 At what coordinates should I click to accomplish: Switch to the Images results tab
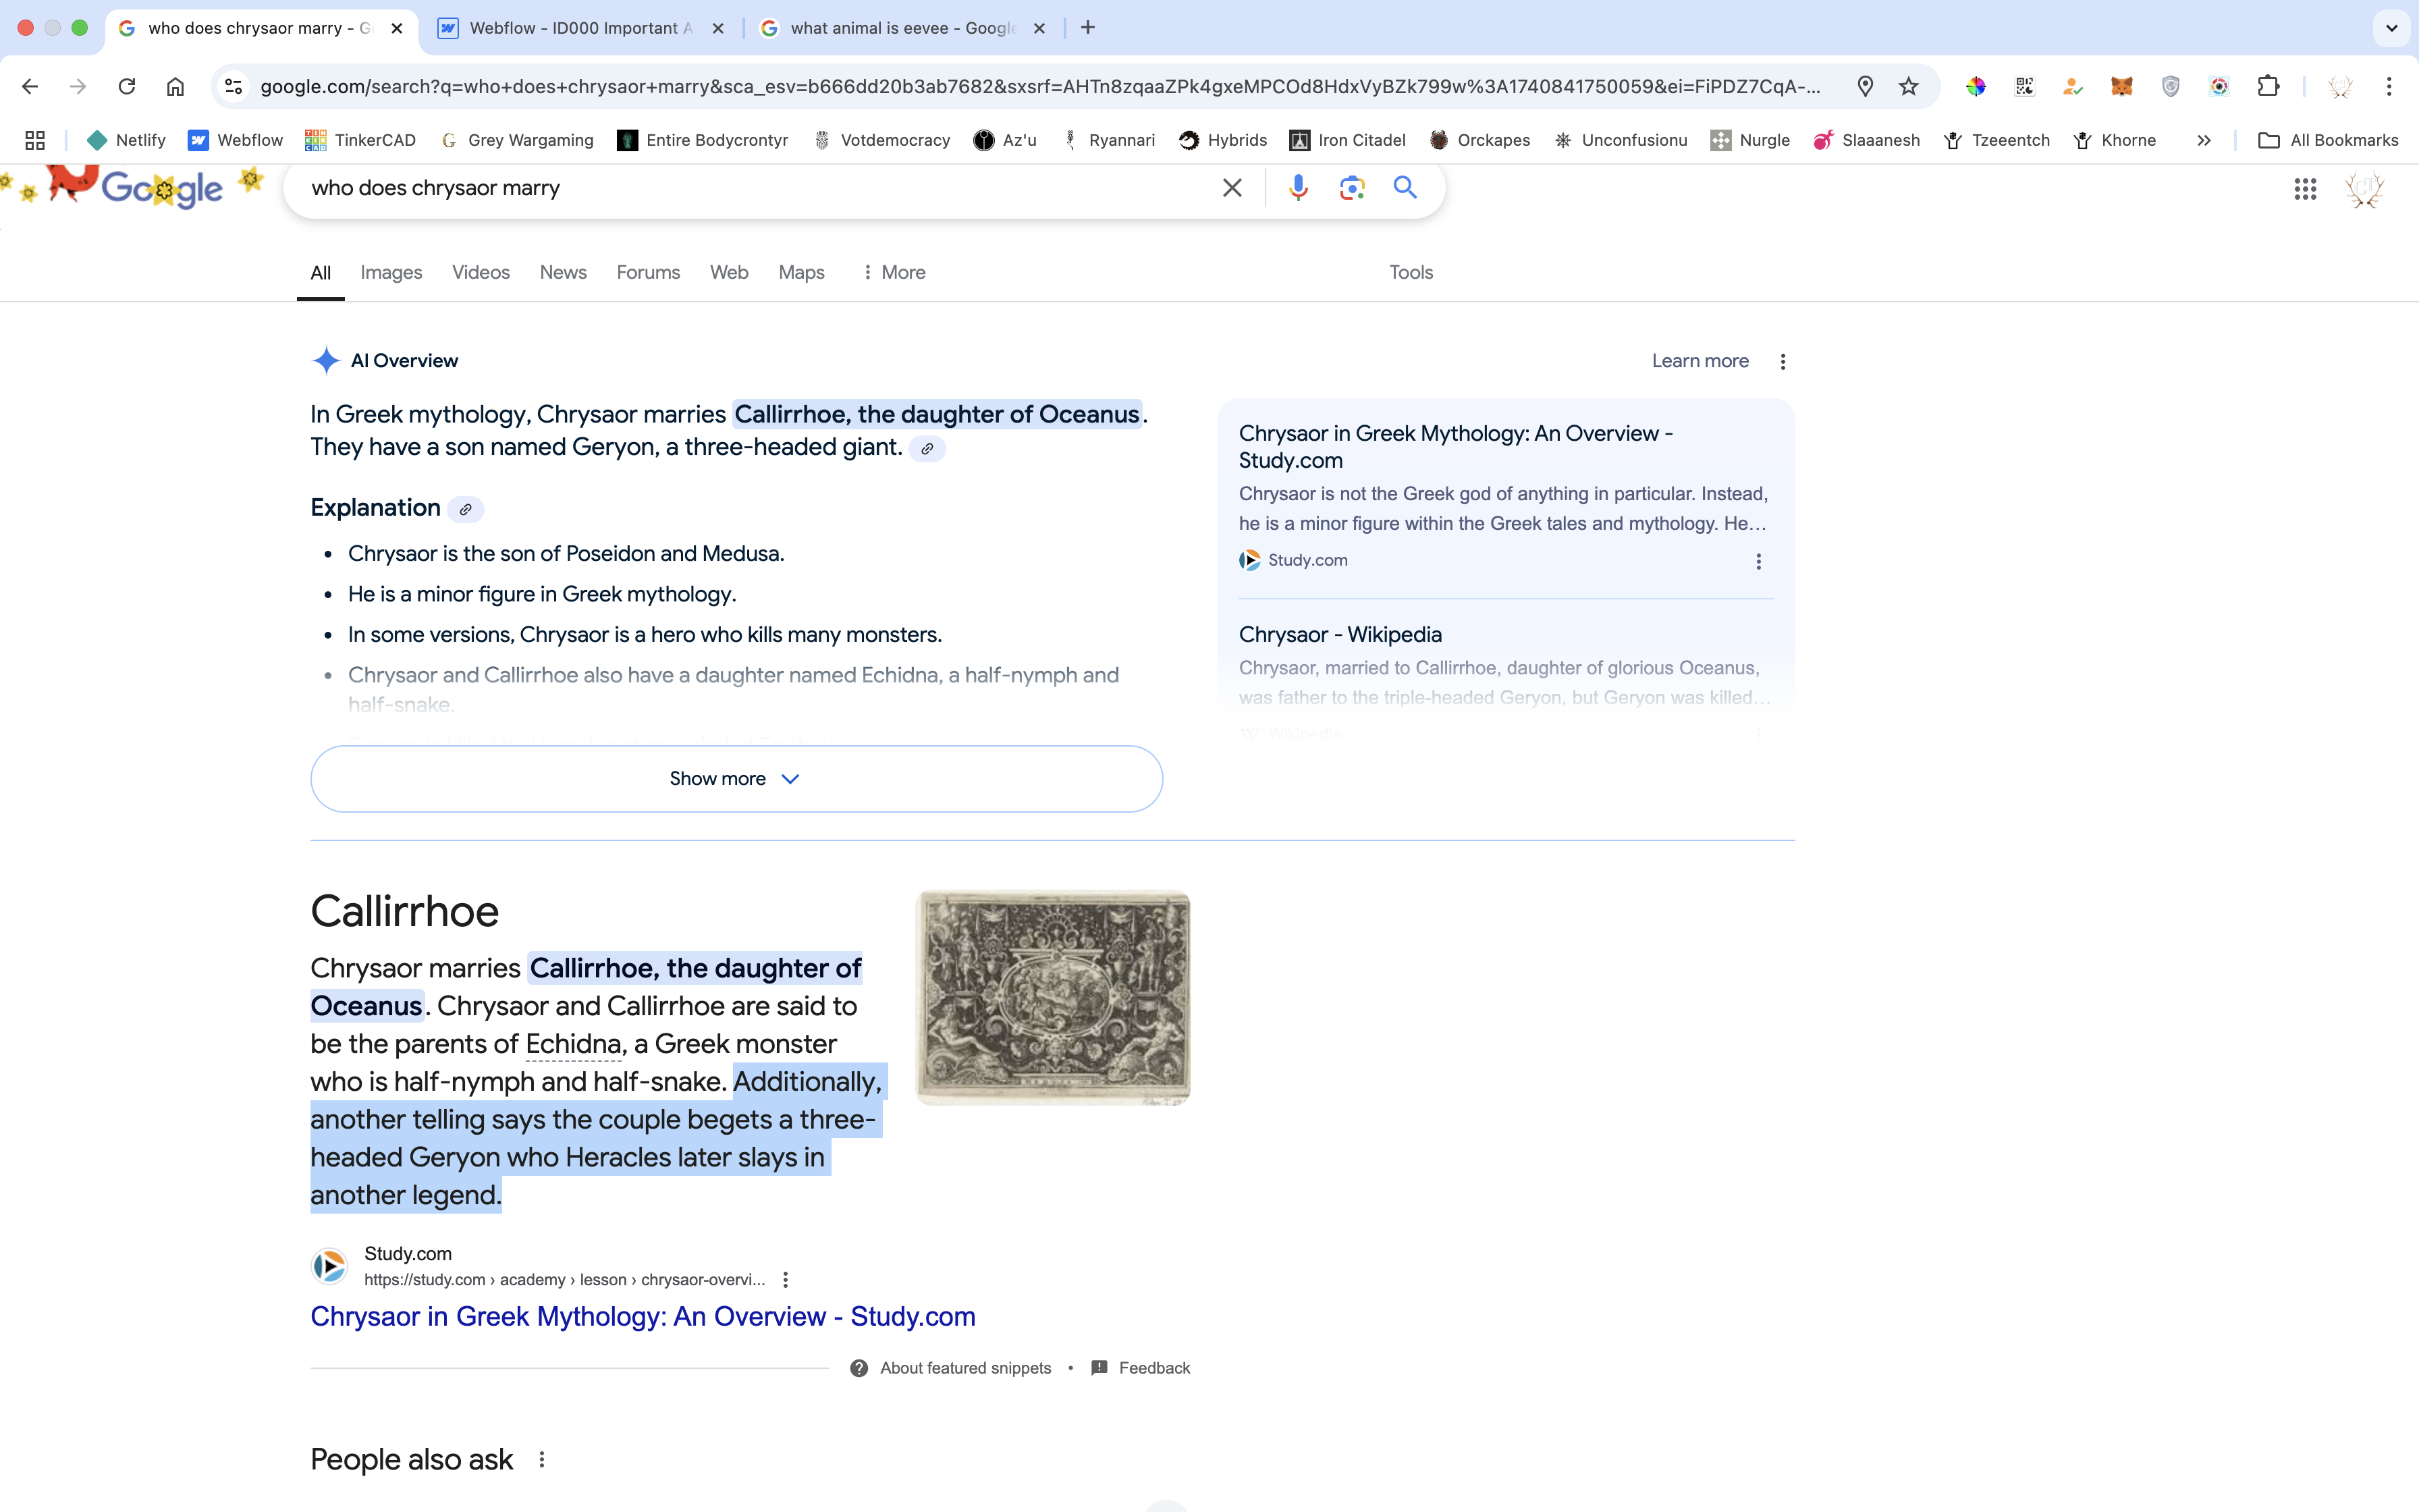click(391, 272)
